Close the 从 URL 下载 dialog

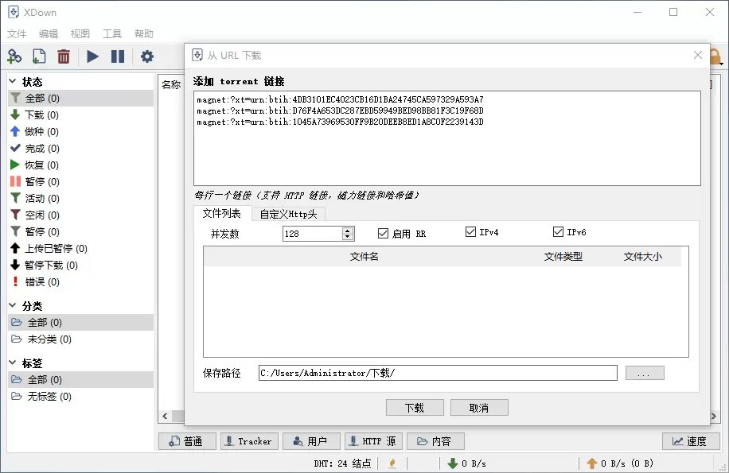[x=697, y=55]
